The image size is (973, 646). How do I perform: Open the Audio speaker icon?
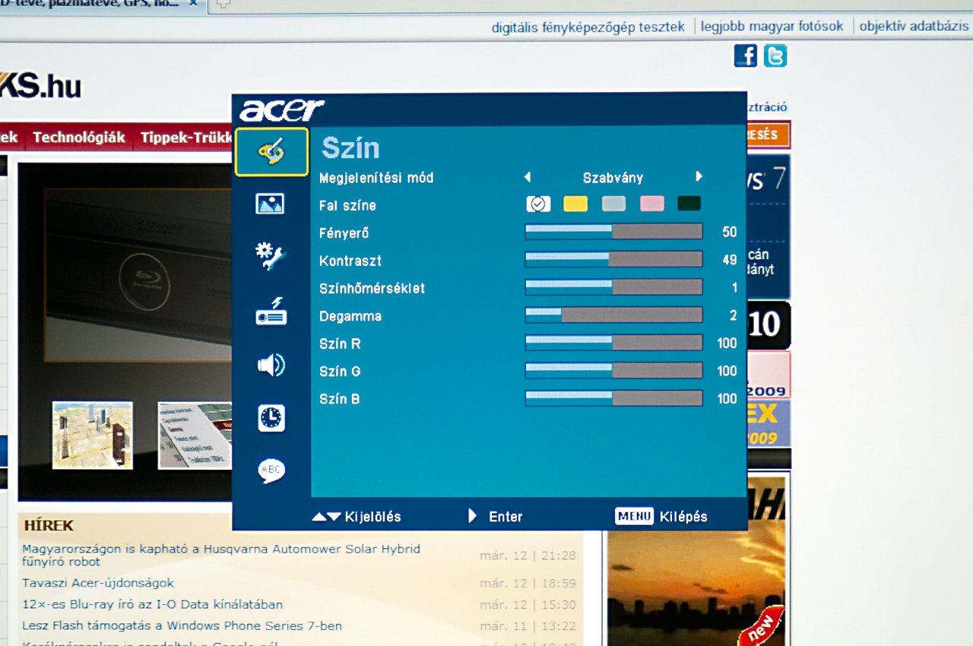271,366
